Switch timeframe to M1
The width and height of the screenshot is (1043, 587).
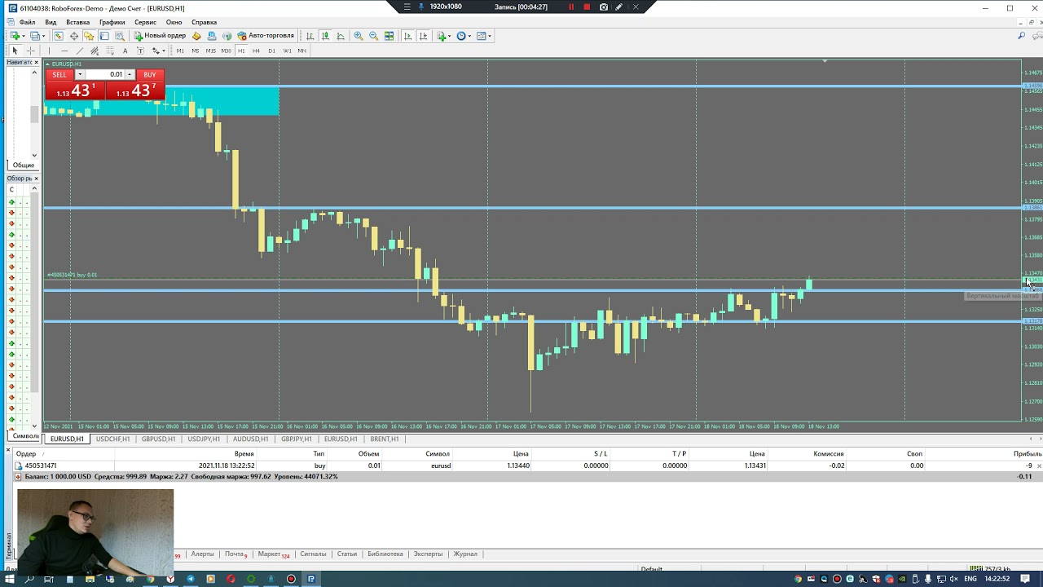tap(180, 51)
